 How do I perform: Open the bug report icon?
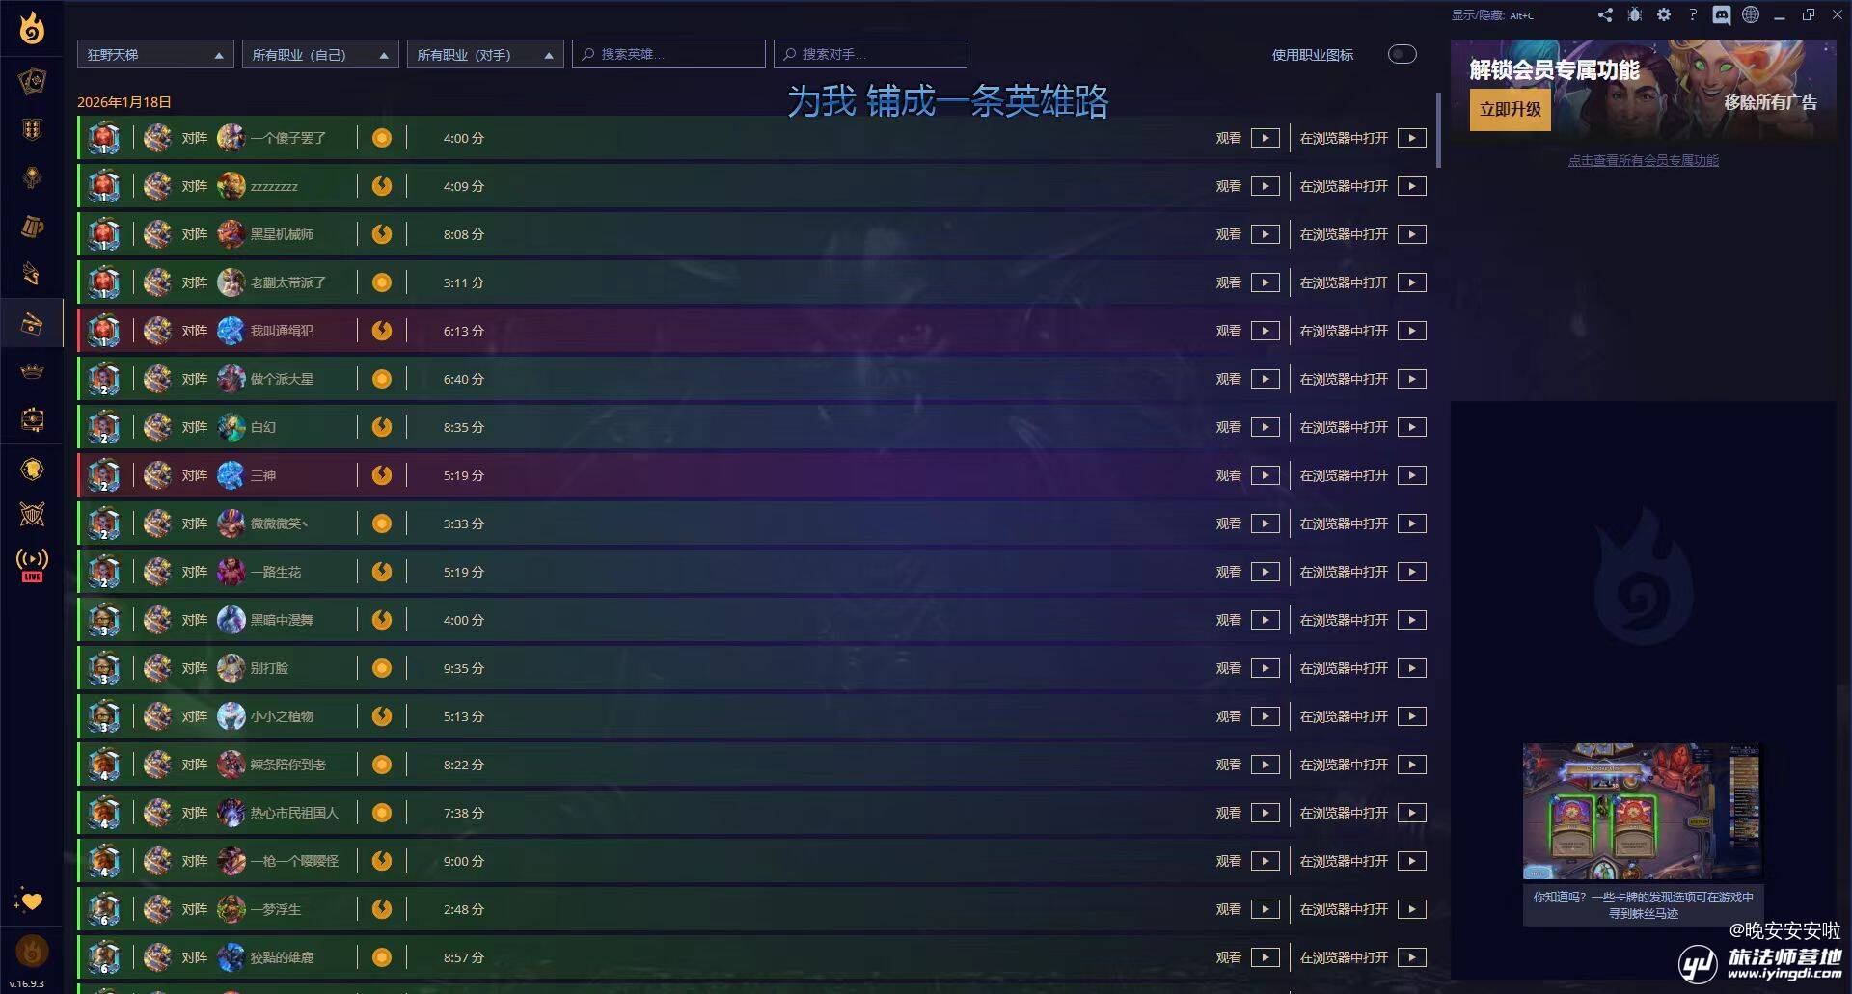click(1634, 14)
